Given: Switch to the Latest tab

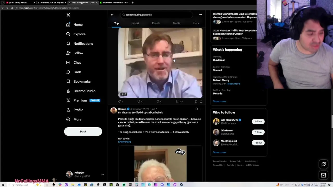Looking at the screenshot, I should [x=135, y=23].
